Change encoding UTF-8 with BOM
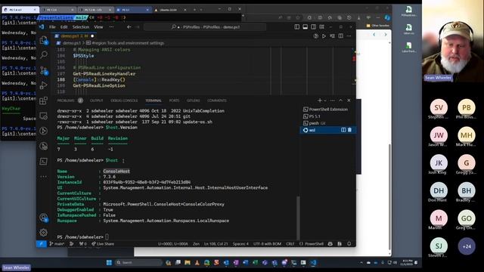Screen dimensions: 484x272 tap(267, 243)
